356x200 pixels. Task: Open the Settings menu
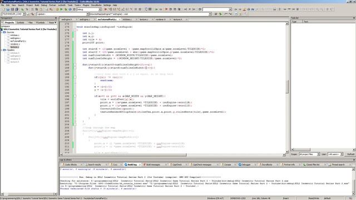point(107,5)
